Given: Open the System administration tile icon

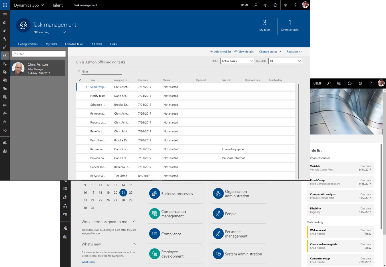Looking at the screenshot, I should (x=218, y=254).
